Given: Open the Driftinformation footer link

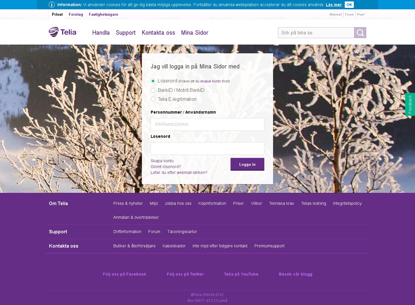Looking at the screenshot, I should coord(127,232).
